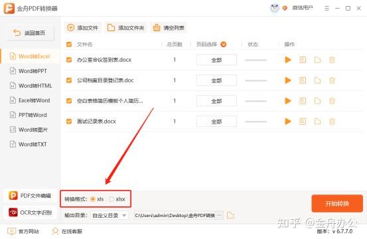Image resolution: width=367 pixels, height=239 pixels.
Task: Open output folder icon for 空白表格简历模板 row
Action: [x=317, y=101]
